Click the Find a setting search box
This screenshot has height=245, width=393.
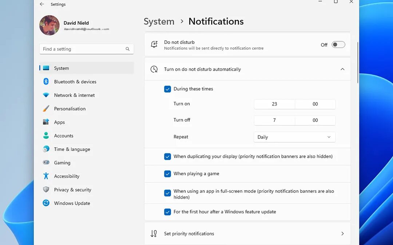point(83,49)
